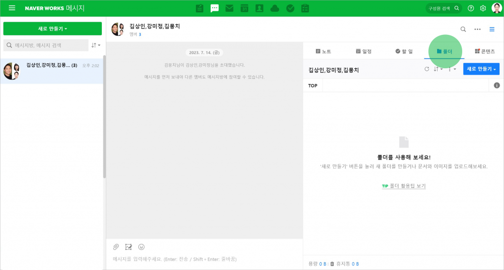The width and height of the screenshot is (504, 270).
Task: Click the message list scrollbar
Action: click(104, 117)
